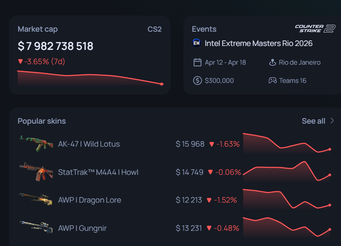Select AWP | Dragon Lore skin name

[90, 200]
